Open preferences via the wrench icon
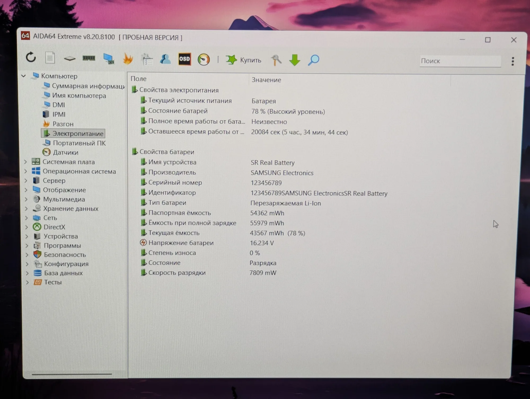530x399 pixels. [x=276, y=60]
